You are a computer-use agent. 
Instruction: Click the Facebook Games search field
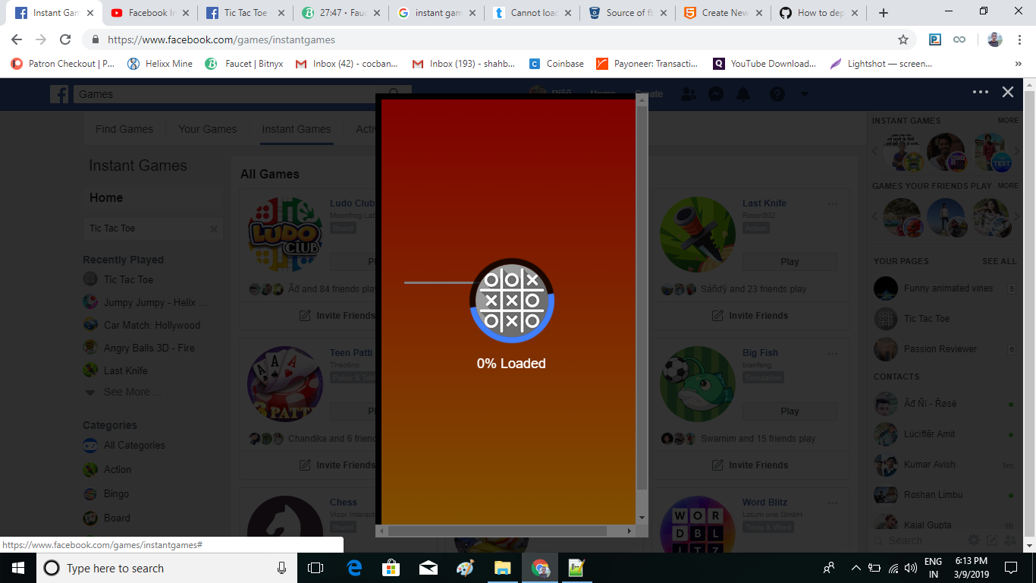226,94
